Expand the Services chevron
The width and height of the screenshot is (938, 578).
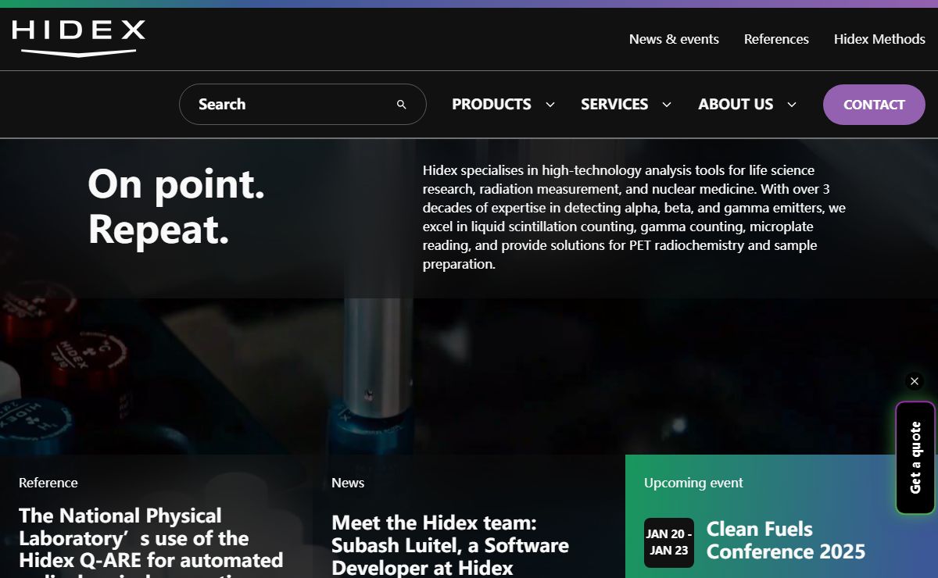point(667,105)
